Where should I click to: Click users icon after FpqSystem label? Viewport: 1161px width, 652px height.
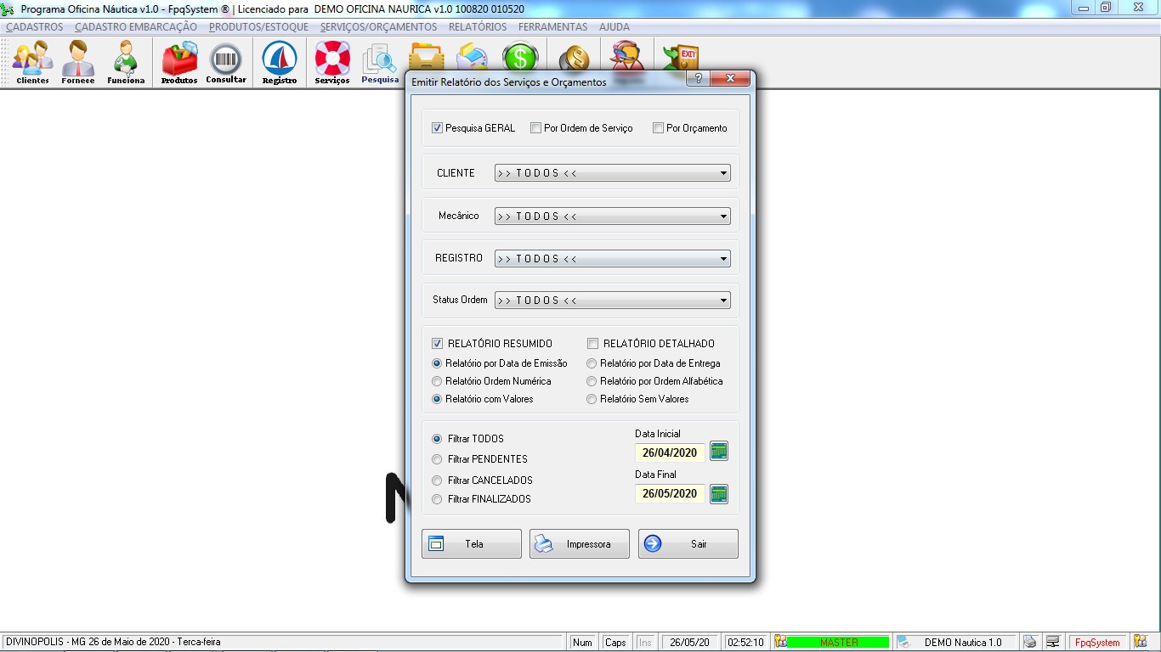point(1140,643)
